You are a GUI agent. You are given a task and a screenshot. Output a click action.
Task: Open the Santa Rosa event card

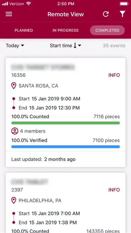click(x=65, y=112)
